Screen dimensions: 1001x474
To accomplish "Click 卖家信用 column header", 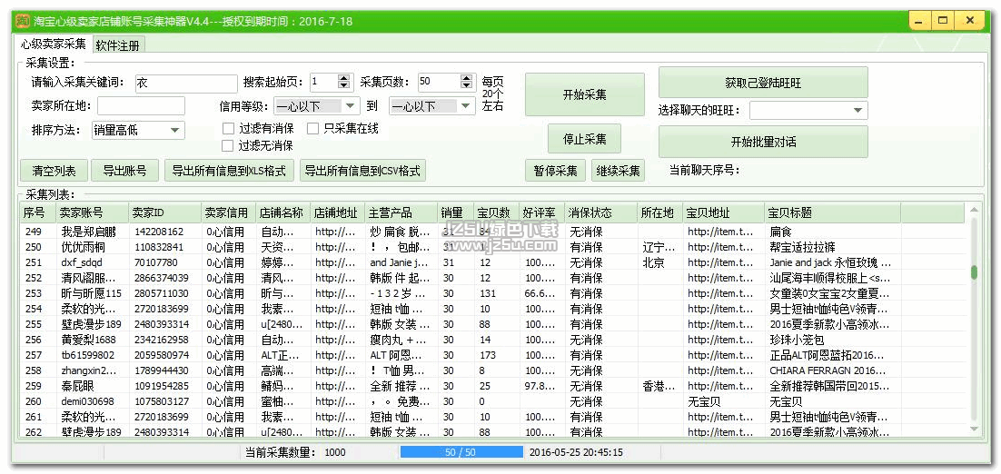I will point(229,213).
